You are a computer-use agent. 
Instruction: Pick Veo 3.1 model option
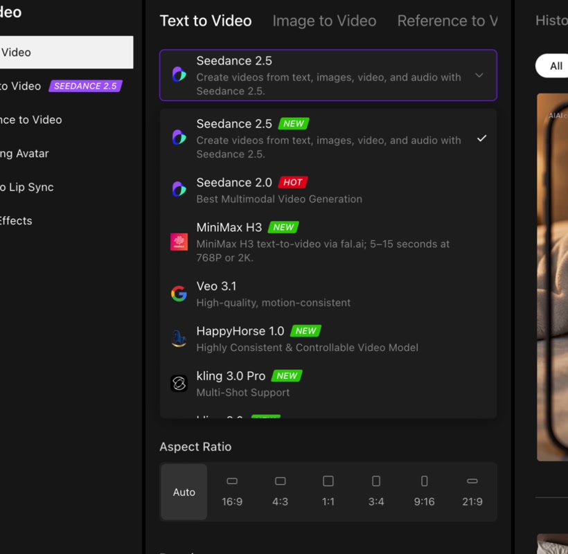[328, 294]
